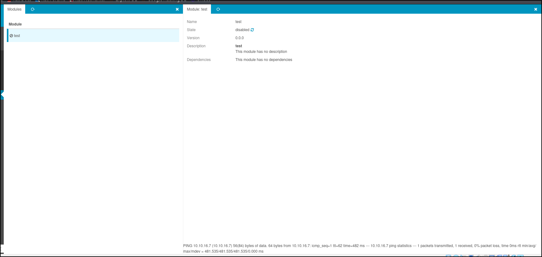This screenshot has width=542, height=257.
Task: Click the disabled icon beside test in module list
Action: click(x=11, y=36)
